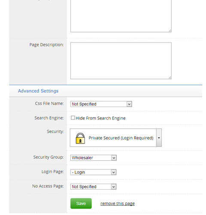The image size is (206, 215).
Task: Click inside the upper empty text area
Action: pos(121,16)
